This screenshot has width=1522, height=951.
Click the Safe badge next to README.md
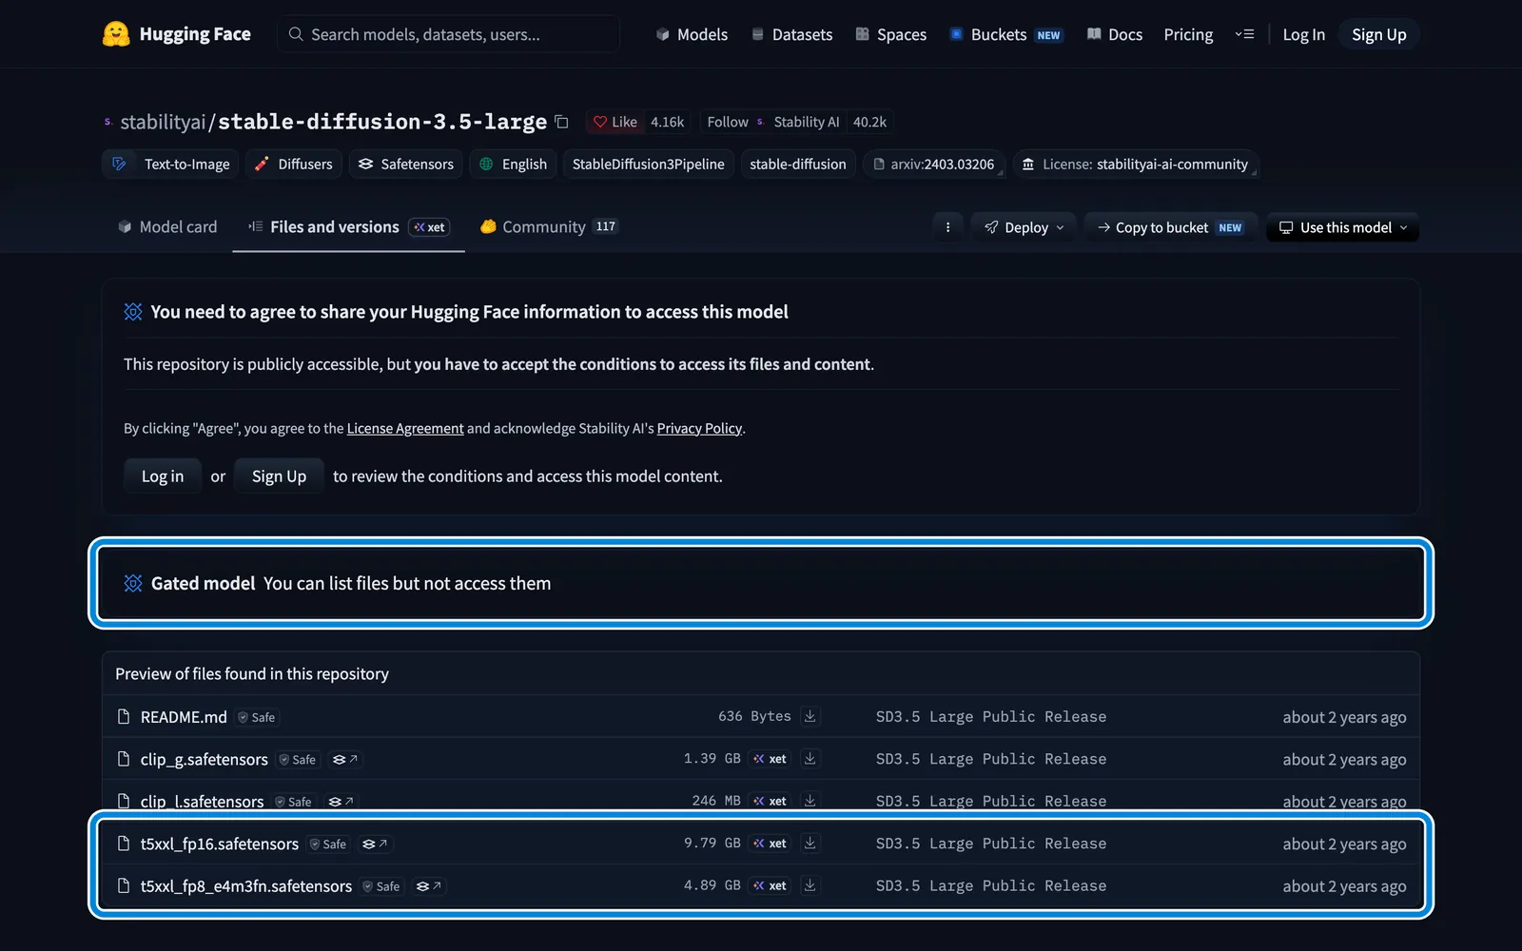coord(257,717)
